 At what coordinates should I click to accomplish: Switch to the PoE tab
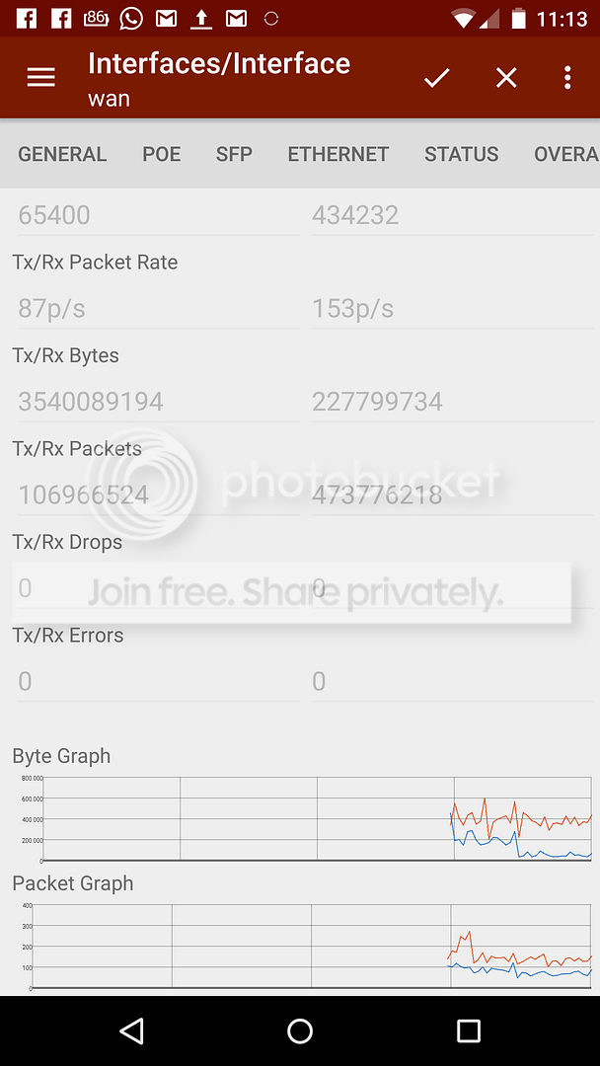coord(161,154)
